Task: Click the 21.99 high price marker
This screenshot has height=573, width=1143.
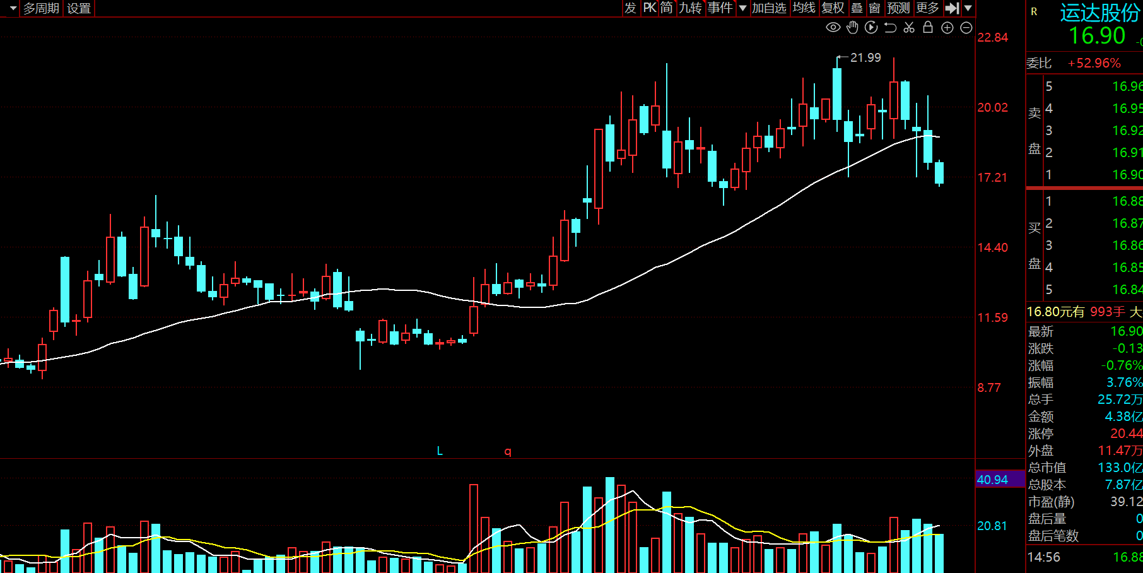Action: click(x=865, y=57)
